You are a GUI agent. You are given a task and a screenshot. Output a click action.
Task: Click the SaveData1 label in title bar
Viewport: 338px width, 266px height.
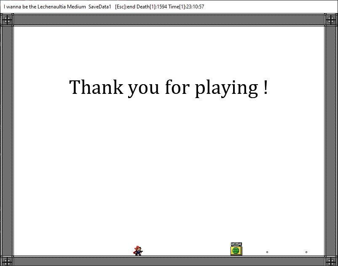tap(100, 7)
